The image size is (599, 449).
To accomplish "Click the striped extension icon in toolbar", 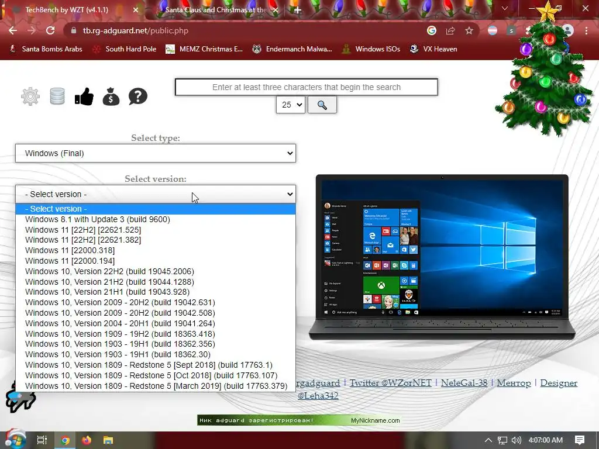I will click(x=493, y=30).
